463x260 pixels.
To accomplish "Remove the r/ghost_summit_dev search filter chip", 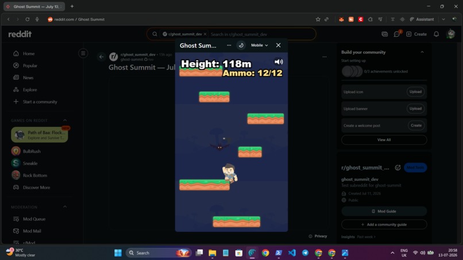I will coord(205,34).
